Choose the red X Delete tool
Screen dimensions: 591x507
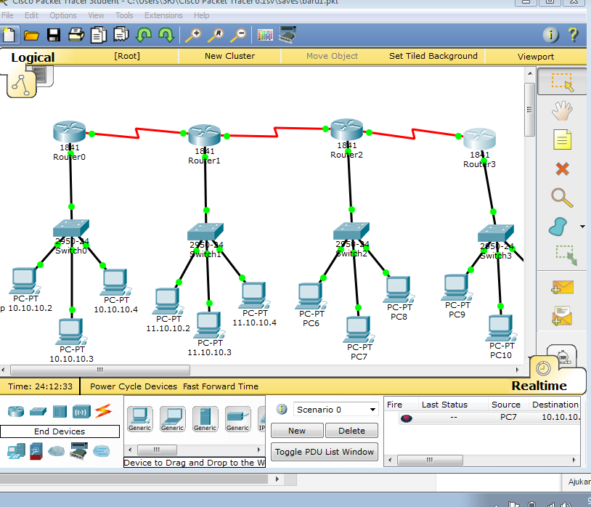tap(562, 169)
